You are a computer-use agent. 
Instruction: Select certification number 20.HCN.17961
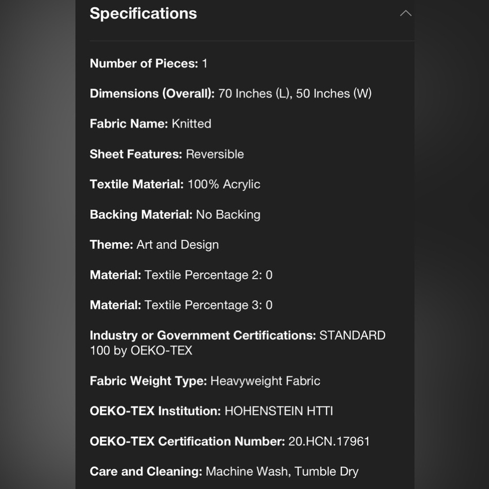(329, 441)
